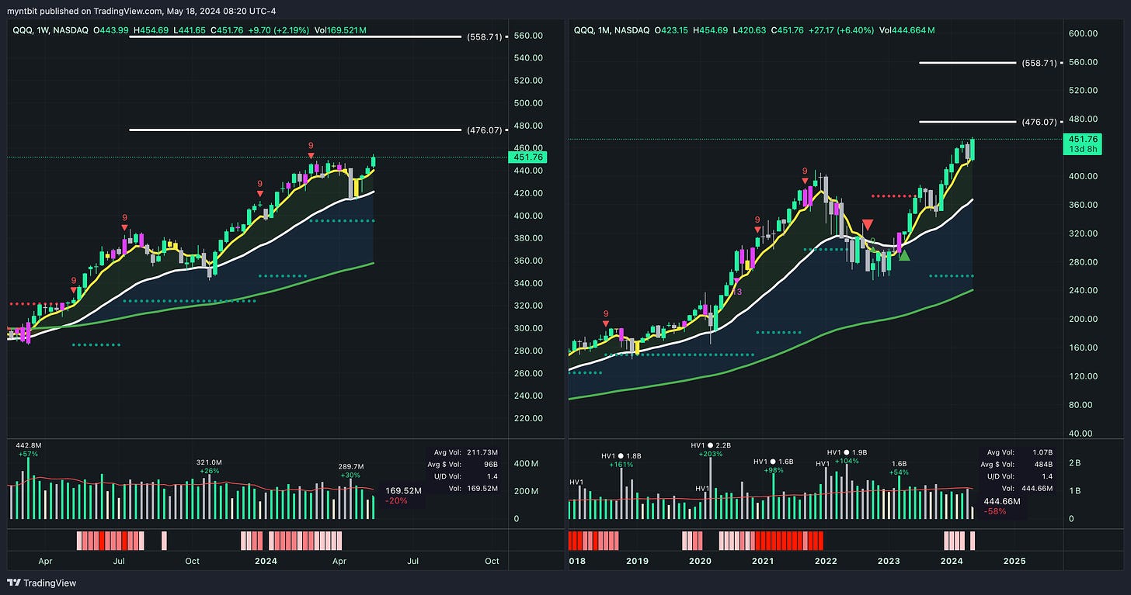Viewport: 1131px width, 595px height.
Task: Click the 220.00 level on weekly price axis
Action: [x=527, y=418]
